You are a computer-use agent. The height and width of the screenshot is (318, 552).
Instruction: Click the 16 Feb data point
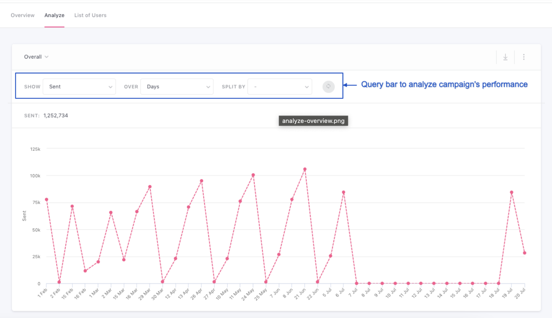click(85, 271)
